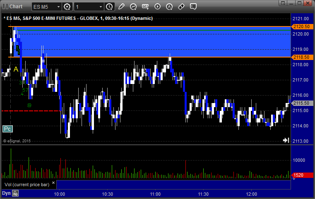
Task: Select the green horizontal line near 2120
Action: click(154, 30)
